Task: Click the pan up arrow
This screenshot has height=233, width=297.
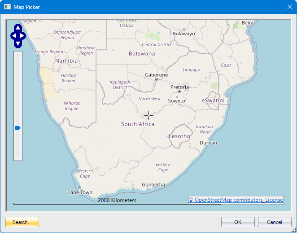Action: (18, 27)
